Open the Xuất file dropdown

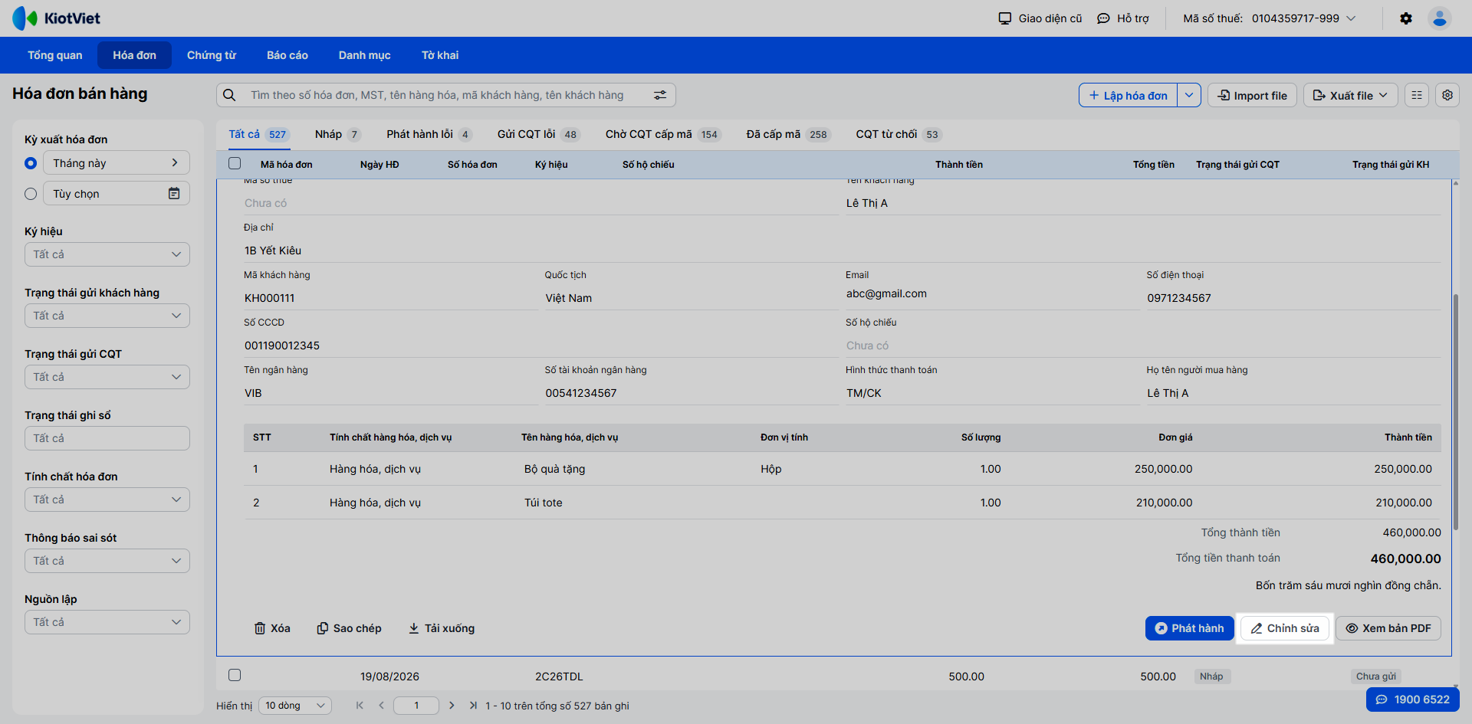[x=1351, y=95]
